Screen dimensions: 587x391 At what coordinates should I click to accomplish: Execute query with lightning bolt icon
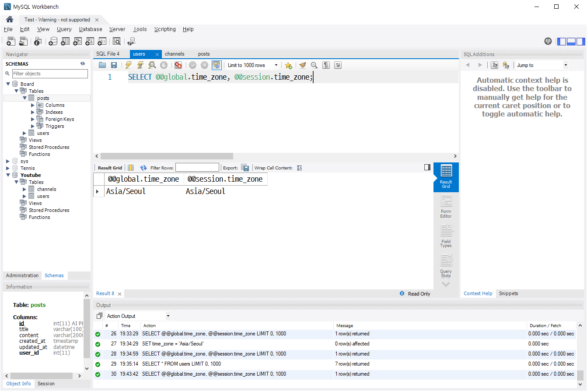tap(128, 65)
